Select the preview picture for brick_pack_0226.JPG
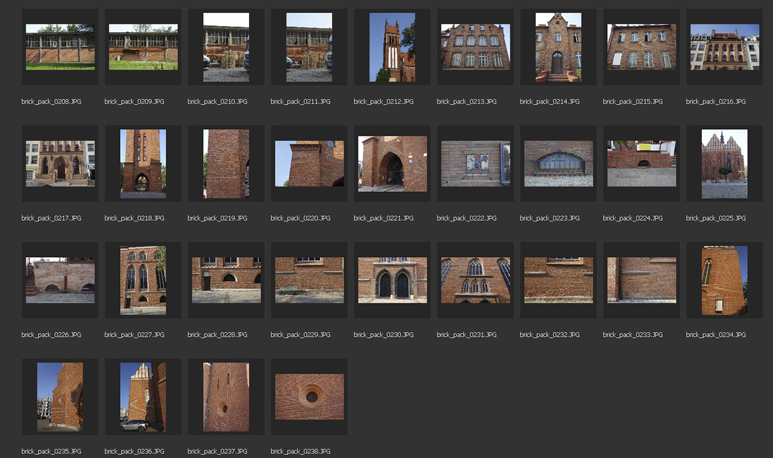The height and width of the screenshot is (458, 773). pyautogui.click(x=60, y=280)
